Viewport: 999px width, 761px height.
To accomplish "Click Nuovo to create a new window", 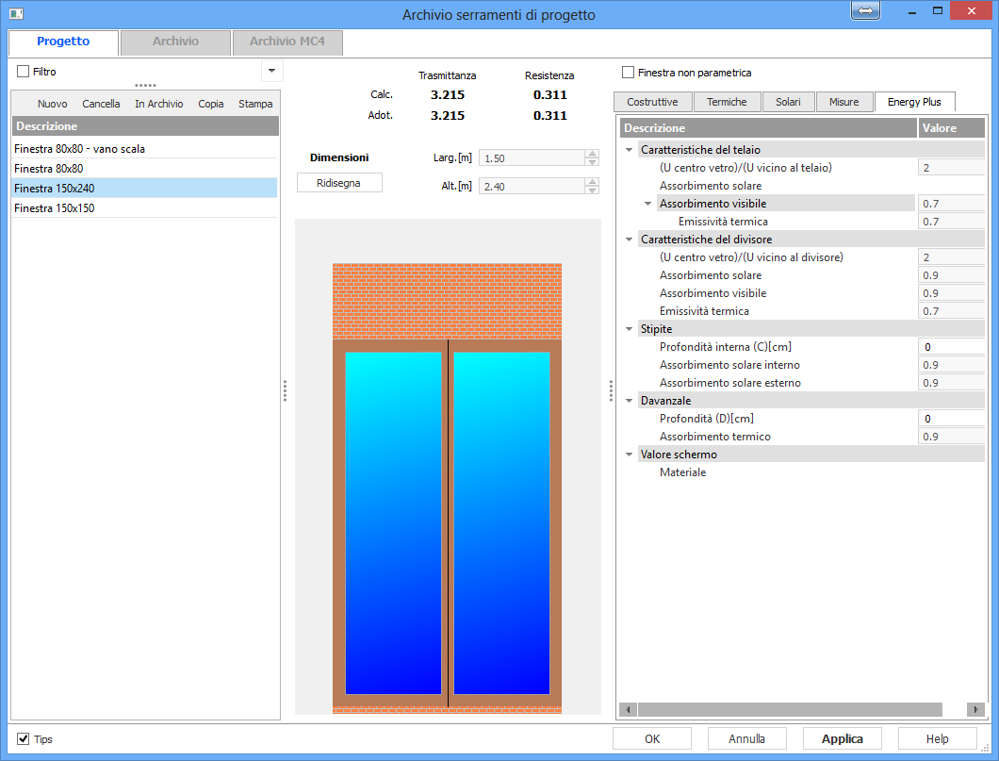I will tap(52, 104).
